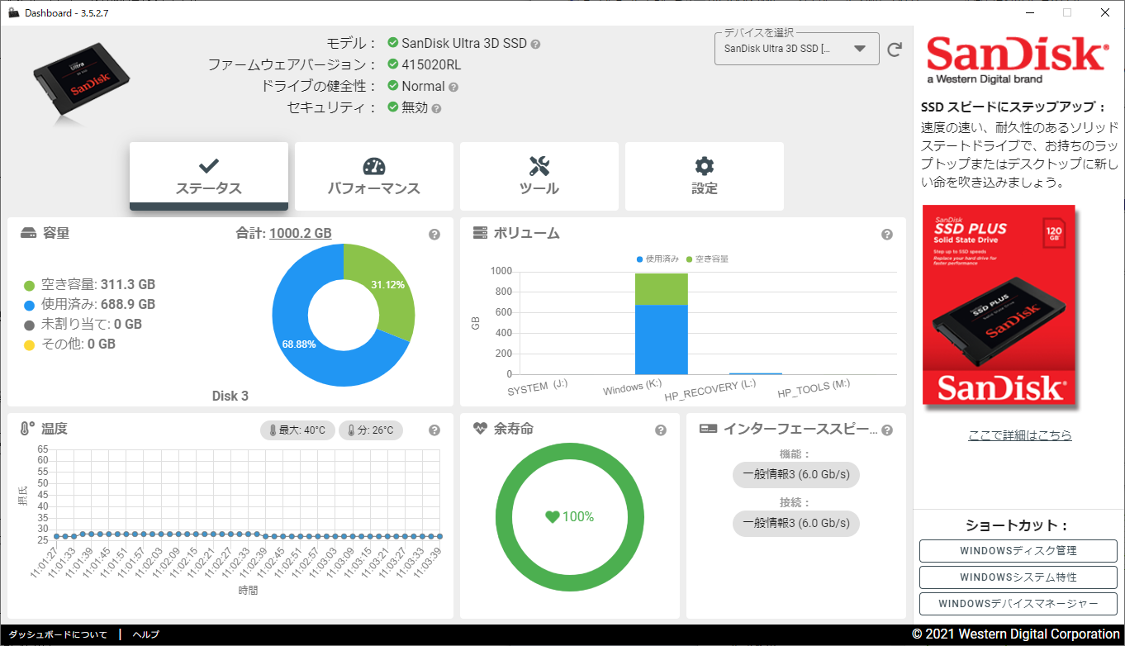Click help icon in 温度 panel
The image size is (1125, 646).
434,430
